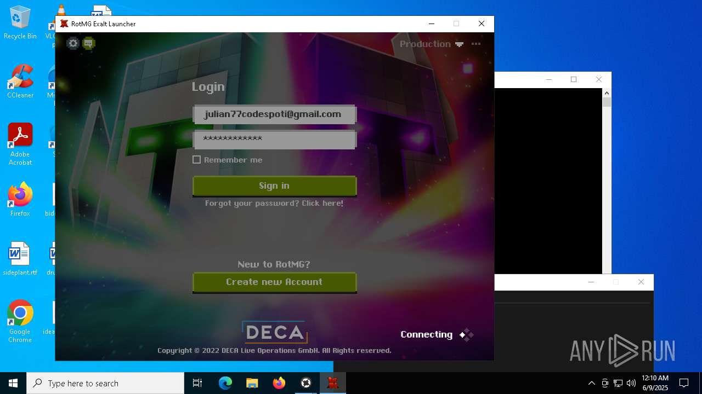Open the taskbar clock and date

point(655,383)
